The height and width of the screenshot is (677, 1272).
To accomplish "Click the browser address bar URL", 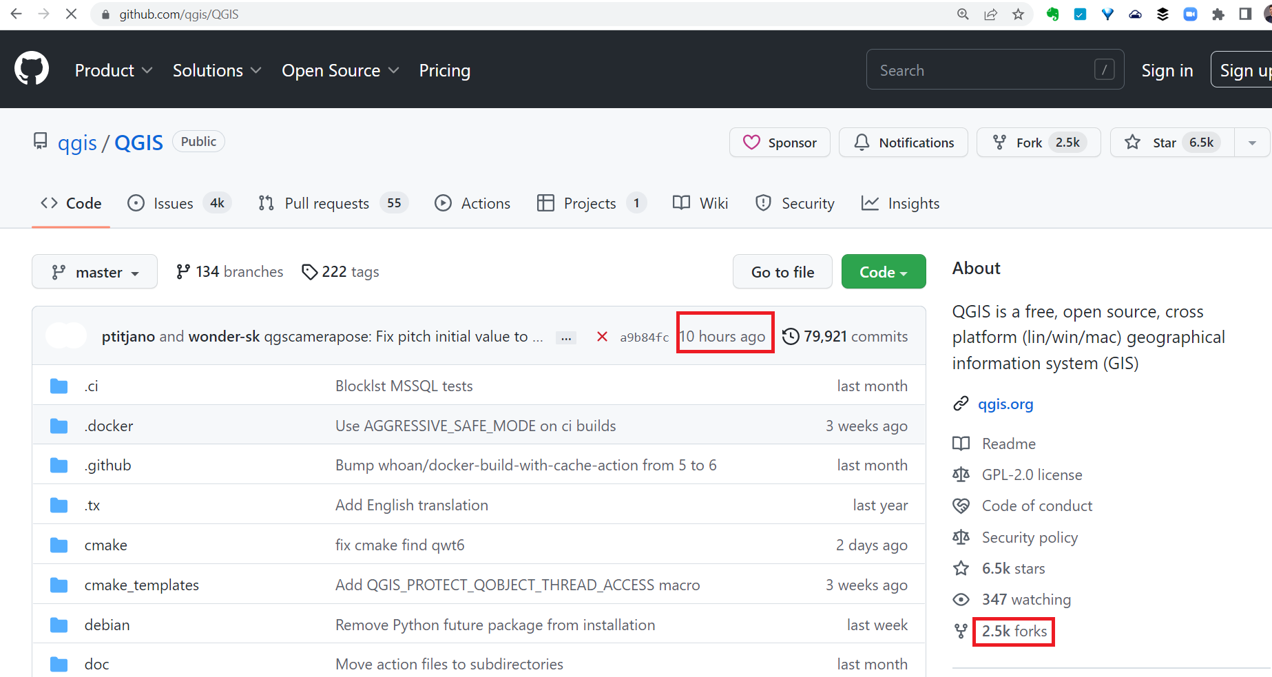I will pyautogui.click(x=179, y=14).
